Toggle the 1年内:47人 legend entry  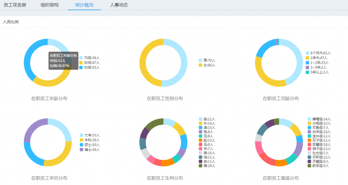point(316,58)
